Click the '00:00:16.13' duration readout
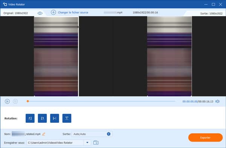 click(206, 101)
